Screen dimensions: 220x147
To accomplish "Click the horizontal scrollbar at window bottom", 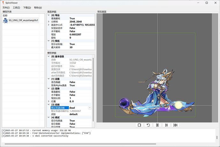I will pyautogui.click(x=80, y=144).
